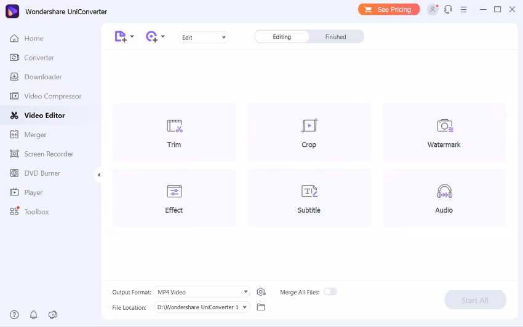Open the user account icon
The height and width of the screenshot is (327, 523).
pyautogui.click(x=433, y=9)
